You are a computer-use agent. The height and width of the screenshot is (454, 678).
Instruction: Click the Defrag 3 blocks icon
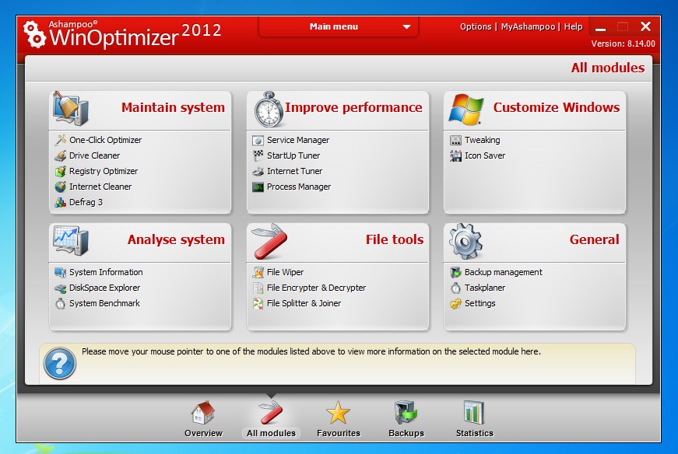point(61,202)
